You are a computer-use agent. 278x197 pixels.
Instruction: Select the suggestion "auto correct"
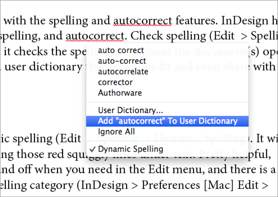pyautogui.click(x=121, y=50)
